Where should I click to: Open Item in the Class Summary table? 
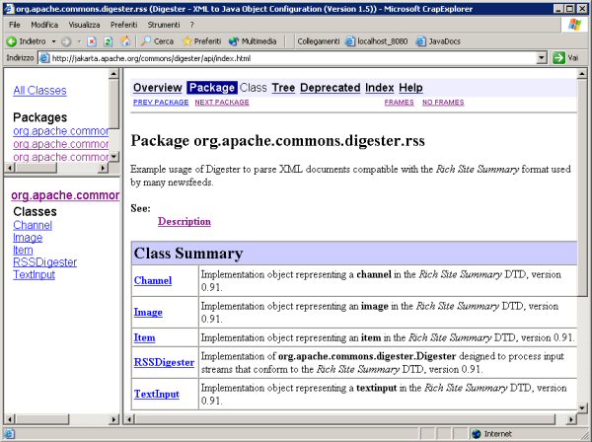point(144,337)
